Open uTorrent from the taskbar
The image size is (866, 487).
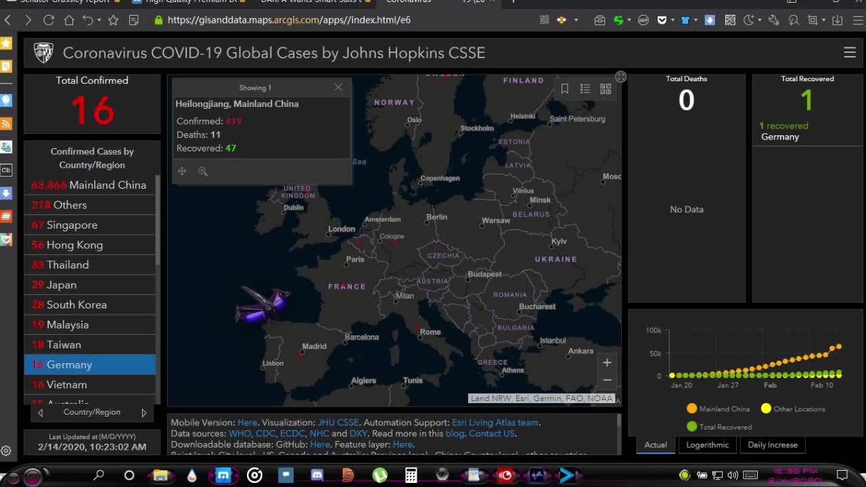380,476
